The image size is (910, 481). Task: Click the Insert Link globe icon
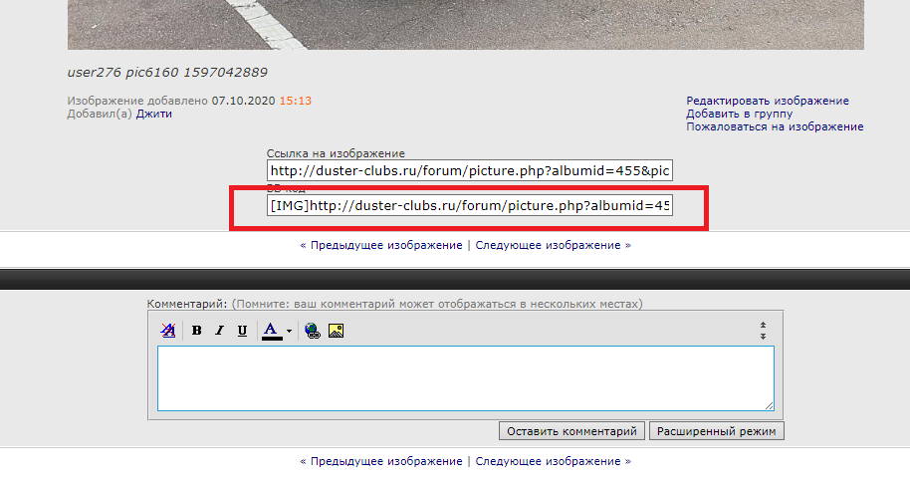pos(314,331)
